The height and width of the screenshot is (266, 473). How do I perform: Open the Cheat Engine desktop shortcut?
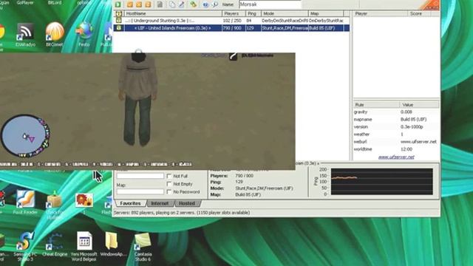point(55,245)
